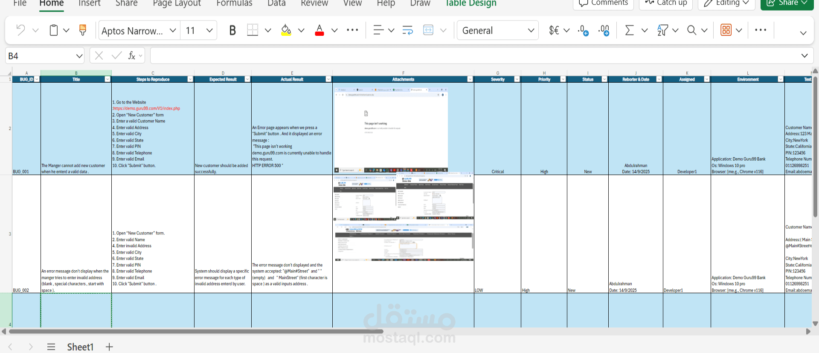Screen dimensions: 819x353
Task: Click the Catch up button
Action: click(x=666, y=3)
